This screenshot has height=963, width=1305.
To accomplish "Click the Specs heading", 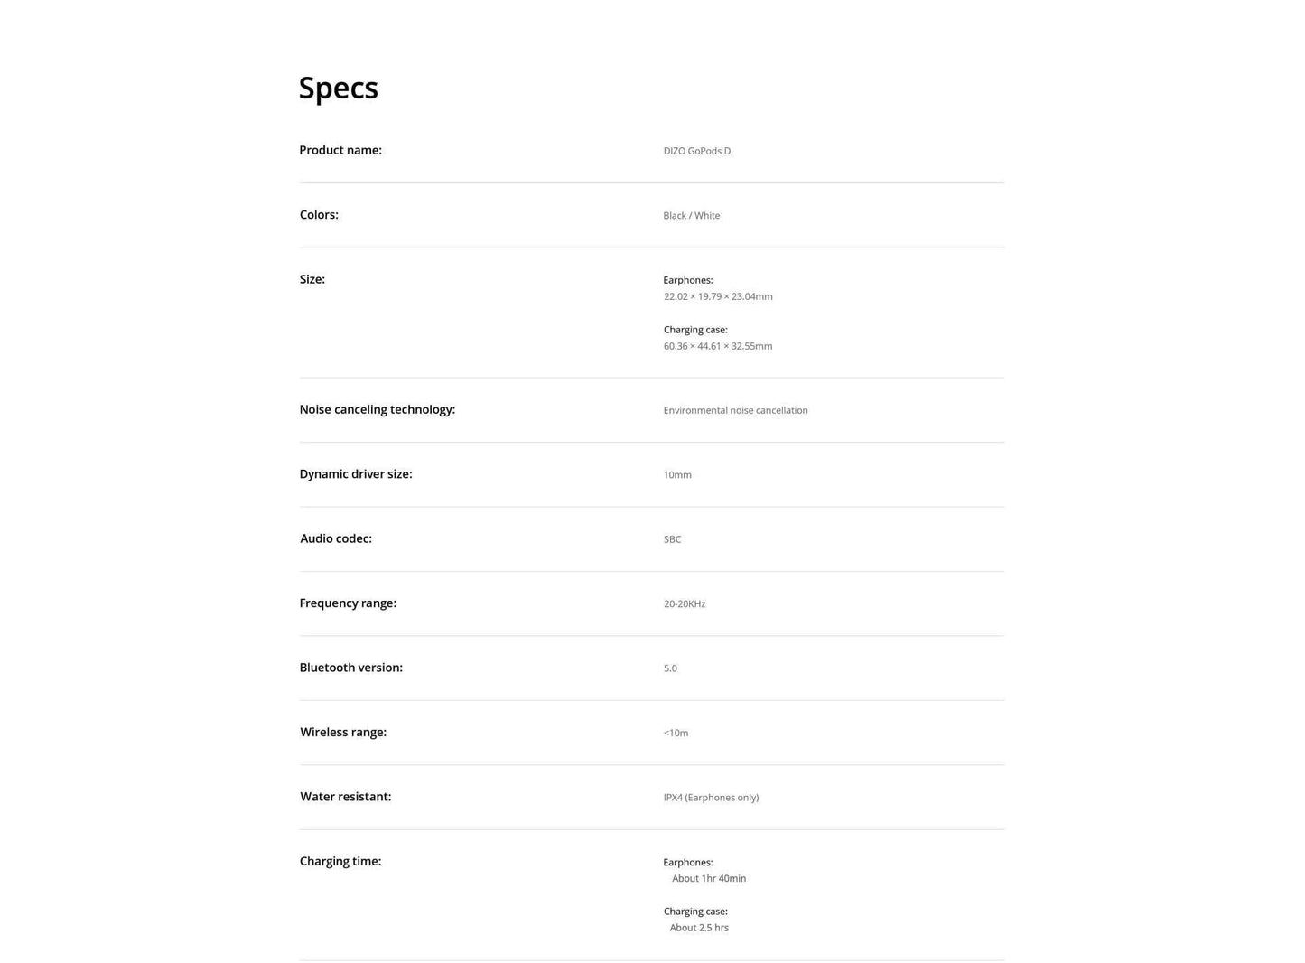I will coord(338,89).
